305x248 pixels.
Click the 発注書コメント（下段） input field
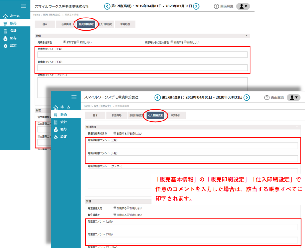(x=193, y=240)
